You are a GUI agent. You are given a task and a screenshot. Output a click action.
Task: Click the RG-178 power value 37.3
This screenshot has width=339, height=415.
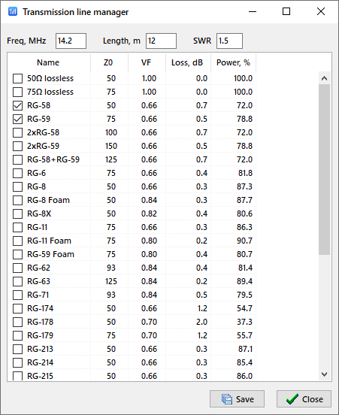[x=244, y=322]
